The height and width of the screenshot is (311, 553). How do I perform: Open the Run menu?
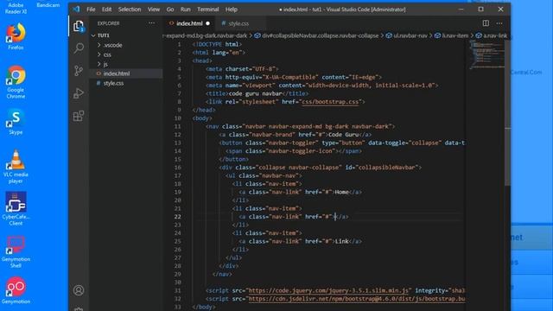click(185, 10)
